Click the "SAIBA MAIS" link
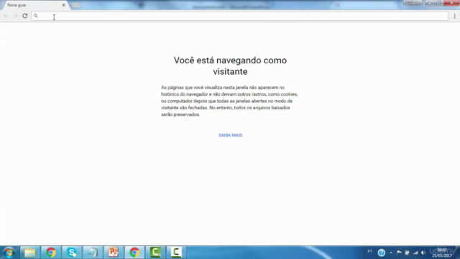This screenshot has width=460, height=259. click(x=230, y=135)
